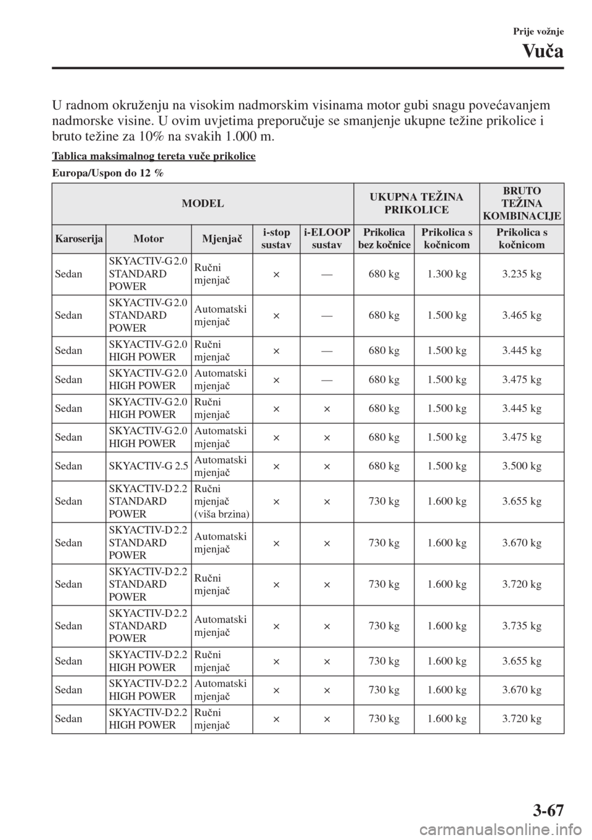Viewport: 592px width, 840px height.
Task: Click the '3.735 kg' gross weight cell
Action: point(522,626)
